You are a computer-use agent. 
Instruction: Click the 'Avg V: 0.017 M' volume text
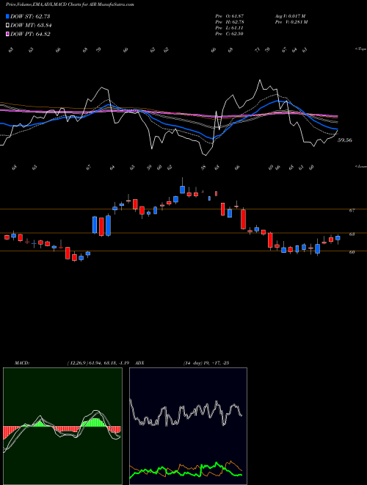click(x=290, y=16)
